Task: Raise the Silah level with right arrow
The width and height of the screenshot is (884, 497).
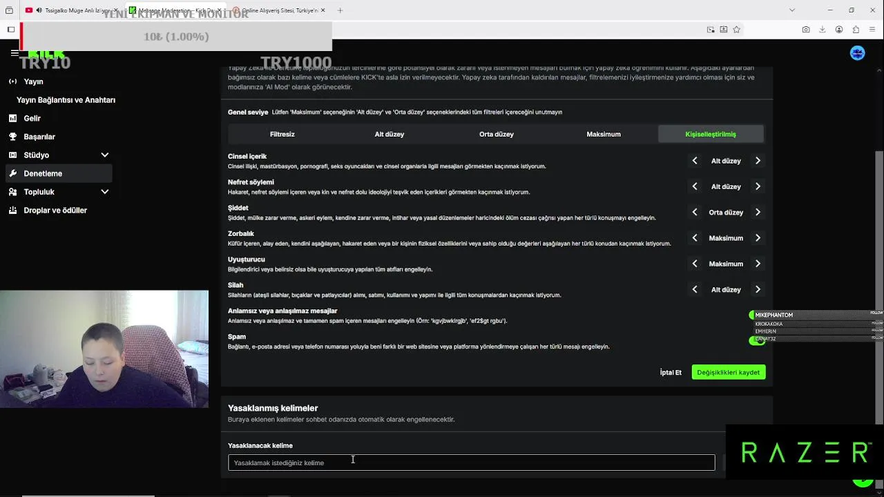Action: click(x=758, y=290)
